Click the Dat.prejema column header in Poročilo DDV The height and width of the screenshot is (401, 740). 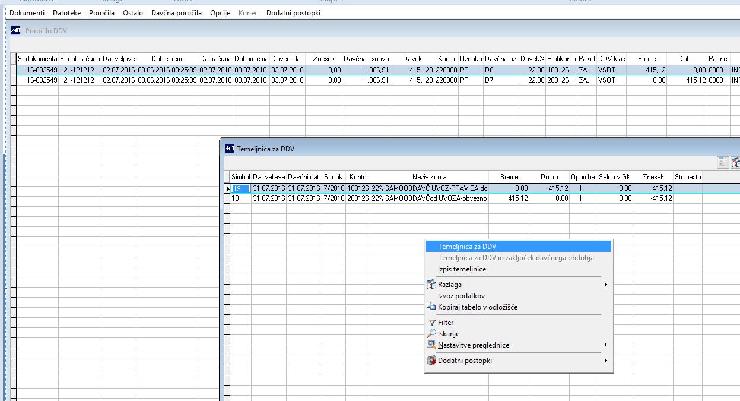[x=252, y=59]
